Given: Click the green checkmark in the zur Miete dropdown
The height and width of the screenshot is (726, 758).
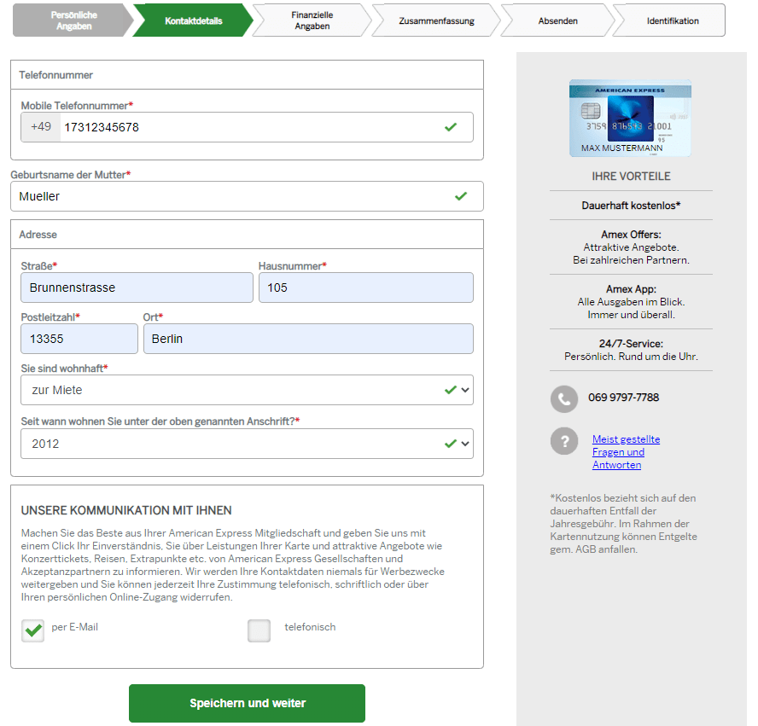Looking at the screenshot, I should [x=451, y=390].
